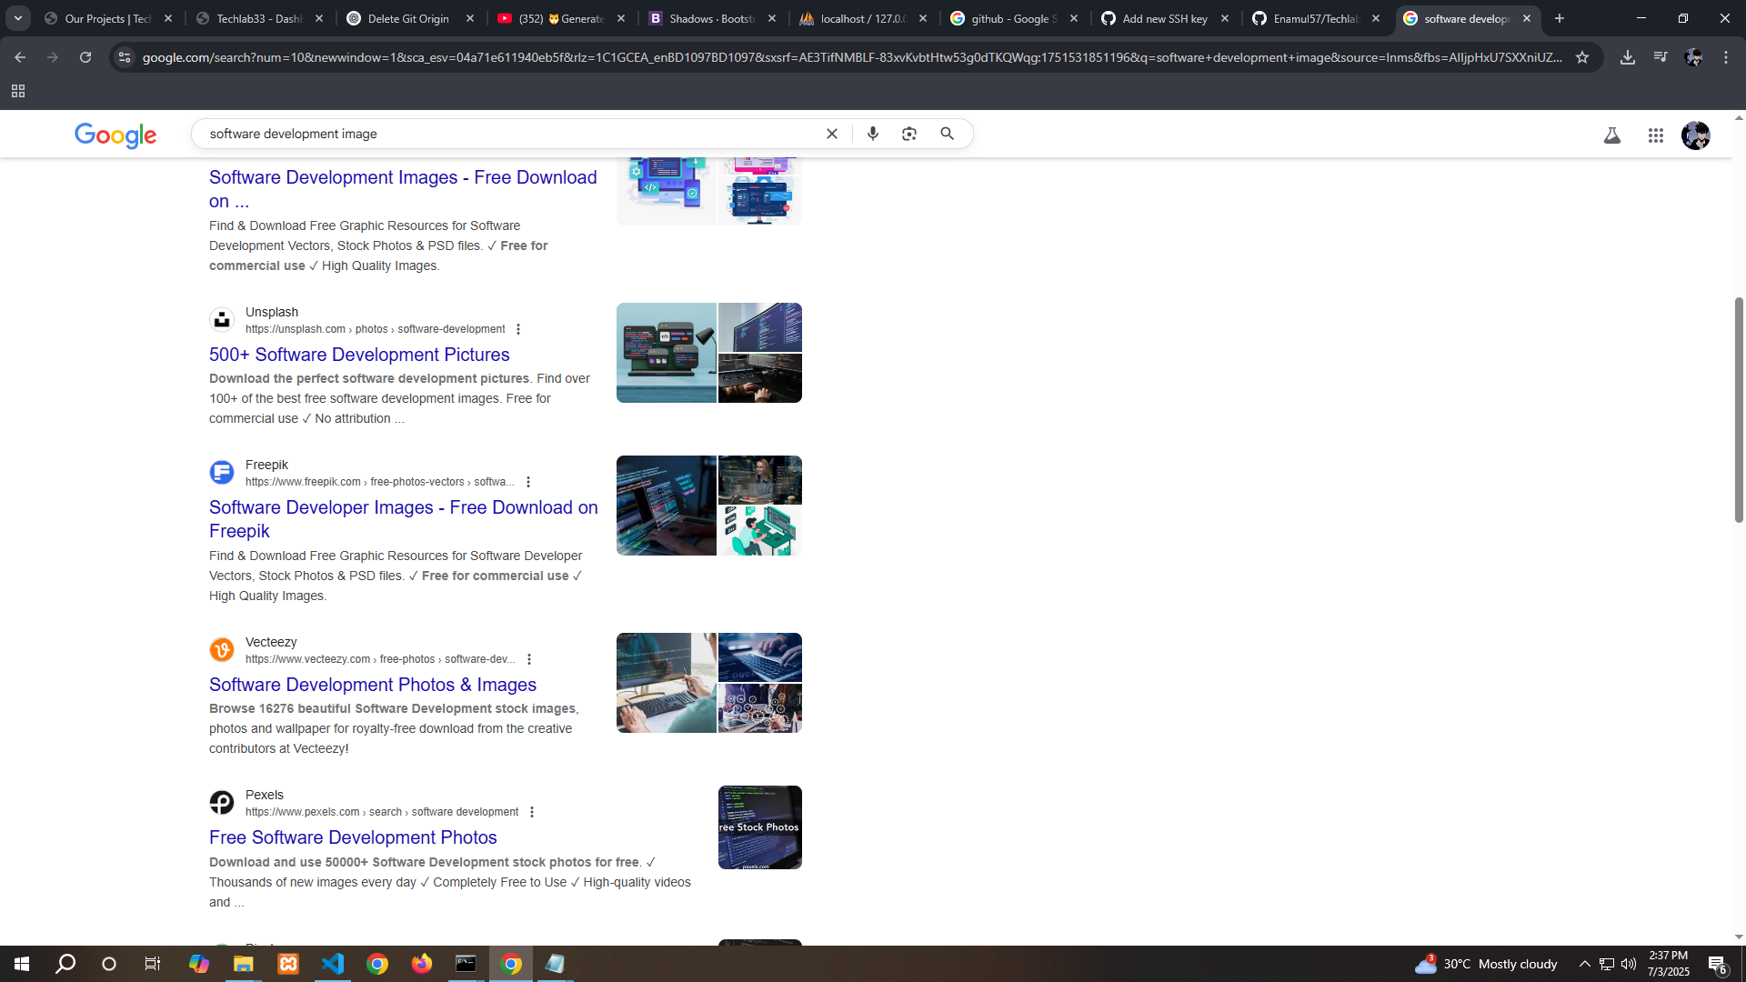Open Search Labs flask icon

1611,135
